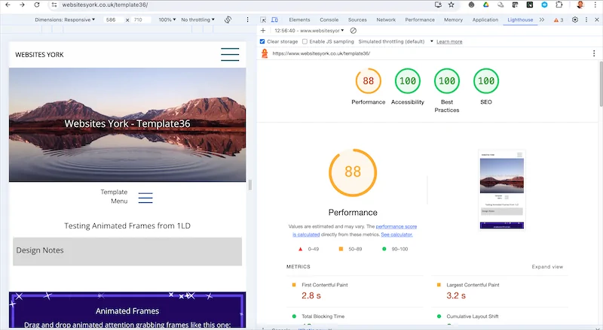Switch to the Network tab

tap(386, 20)
